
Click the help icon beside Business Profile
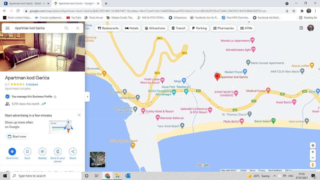[x=55, y=97]
